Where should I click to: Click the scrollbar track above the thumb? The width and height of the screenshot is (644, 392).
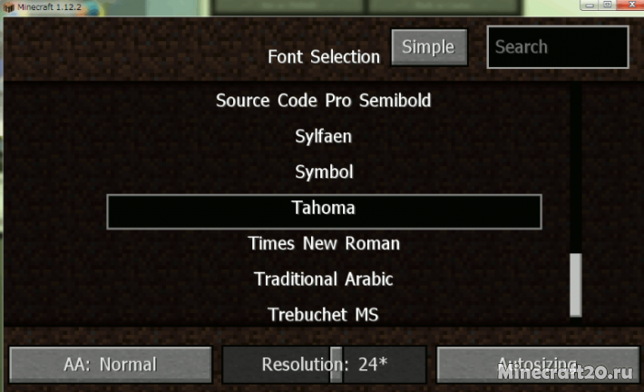point(576,169)
